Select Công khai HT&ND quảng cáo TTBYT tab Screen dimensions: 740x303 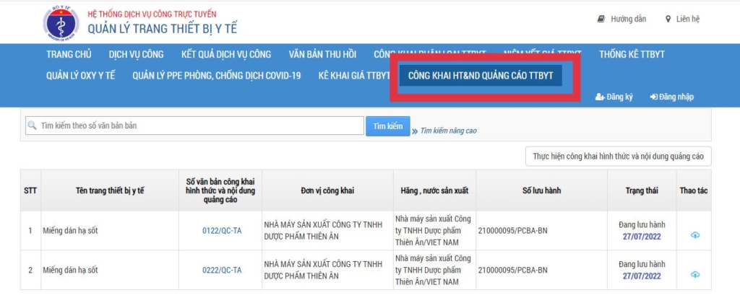pos(481,76)
